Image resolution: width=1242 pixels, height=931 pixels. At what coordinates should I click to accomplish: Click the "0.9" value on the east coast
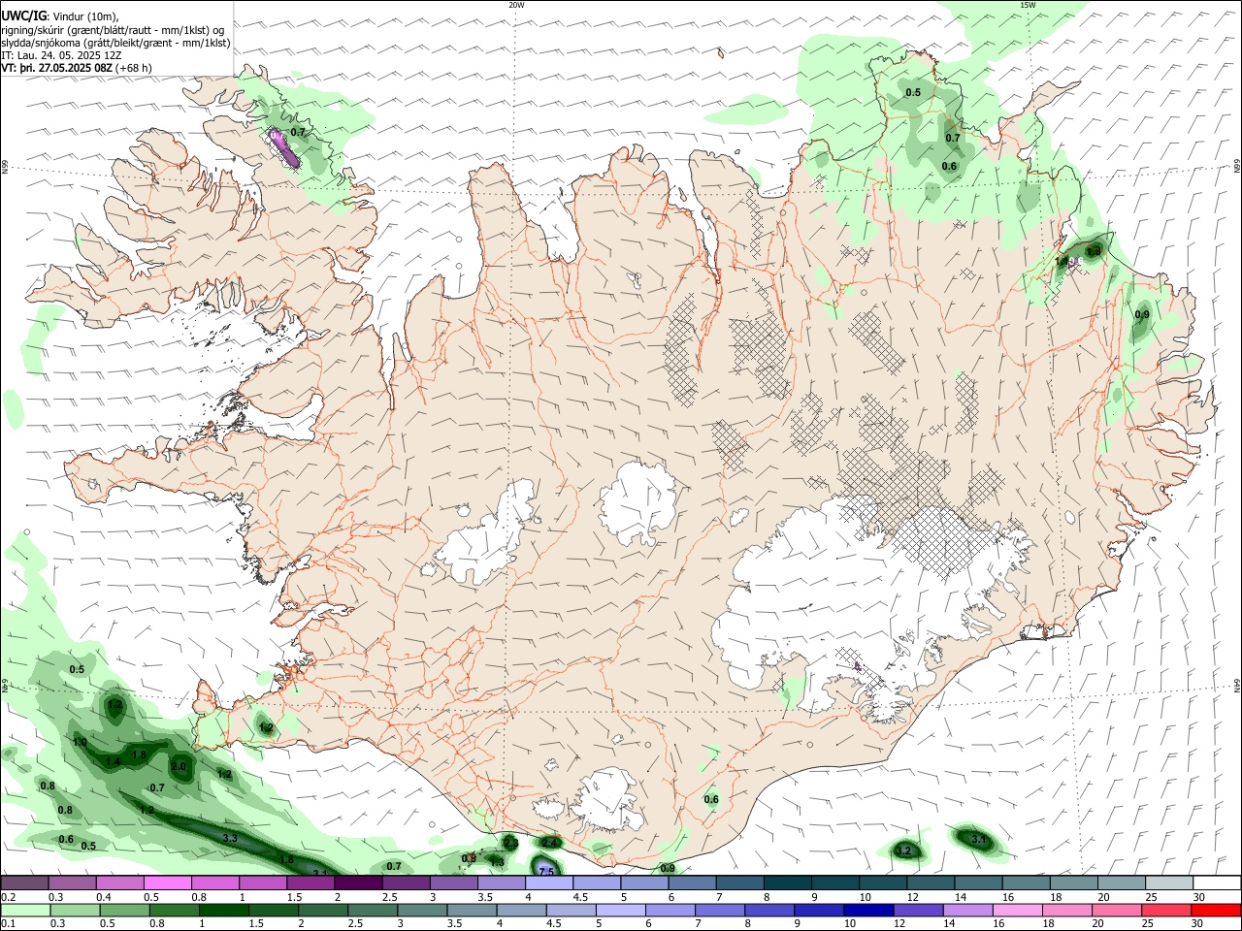(x=1142, y=314)
